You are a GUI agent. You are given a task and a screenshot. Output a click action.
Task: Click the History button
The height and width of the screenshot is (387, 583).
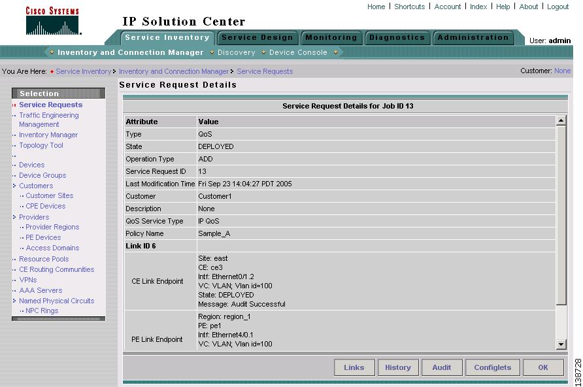coord(398,367)
